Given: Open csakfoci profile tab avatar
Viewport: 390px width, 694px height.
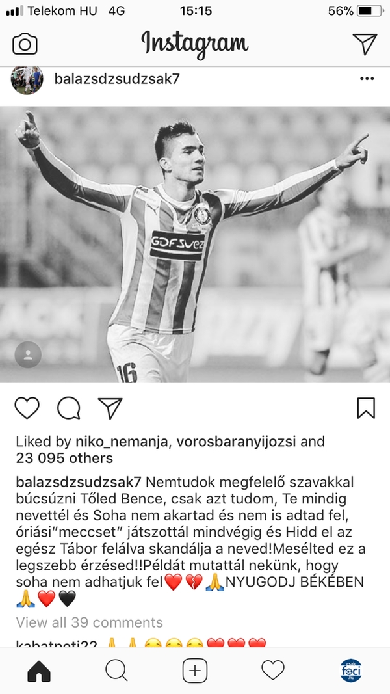Looking at the screenshot, I should [350, 671].
